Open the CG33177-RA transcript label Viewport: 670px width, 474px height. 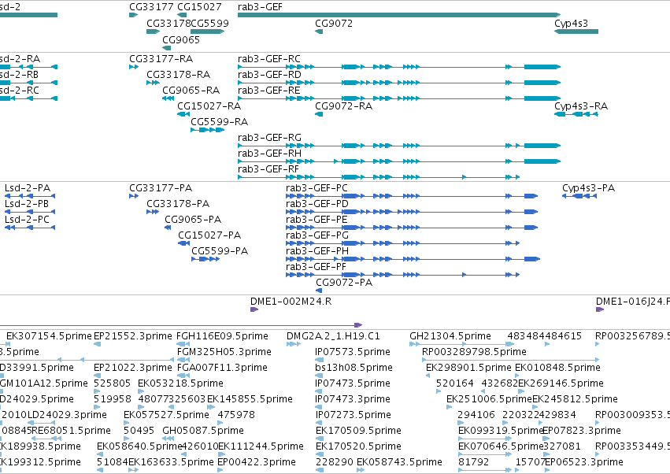(x=161, y=58)
